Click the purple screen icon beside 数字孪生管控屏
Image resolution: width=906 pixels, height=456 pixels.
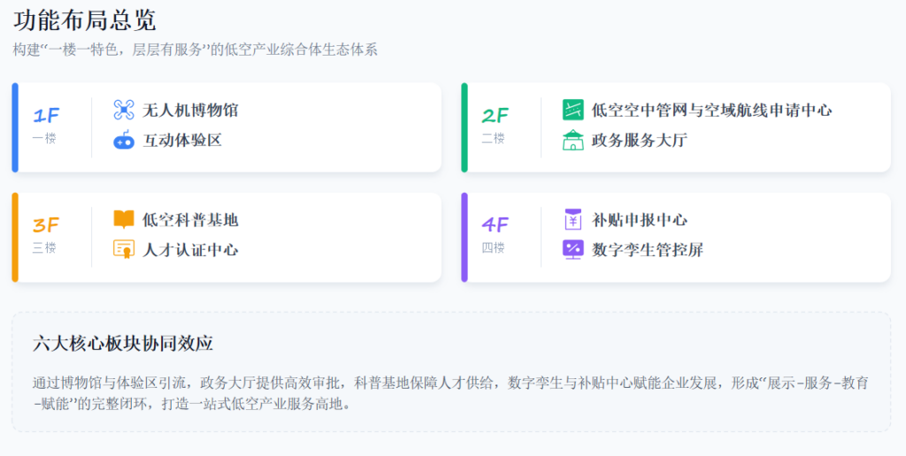pos(573,250)
